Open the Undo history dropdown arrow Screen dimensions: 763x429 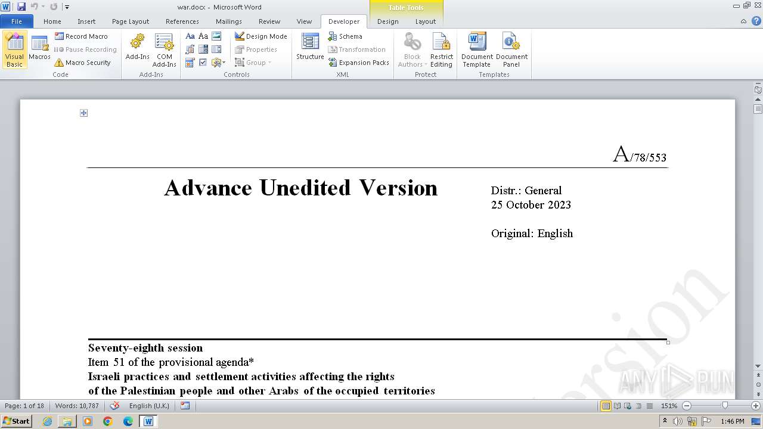click(43, 7)
